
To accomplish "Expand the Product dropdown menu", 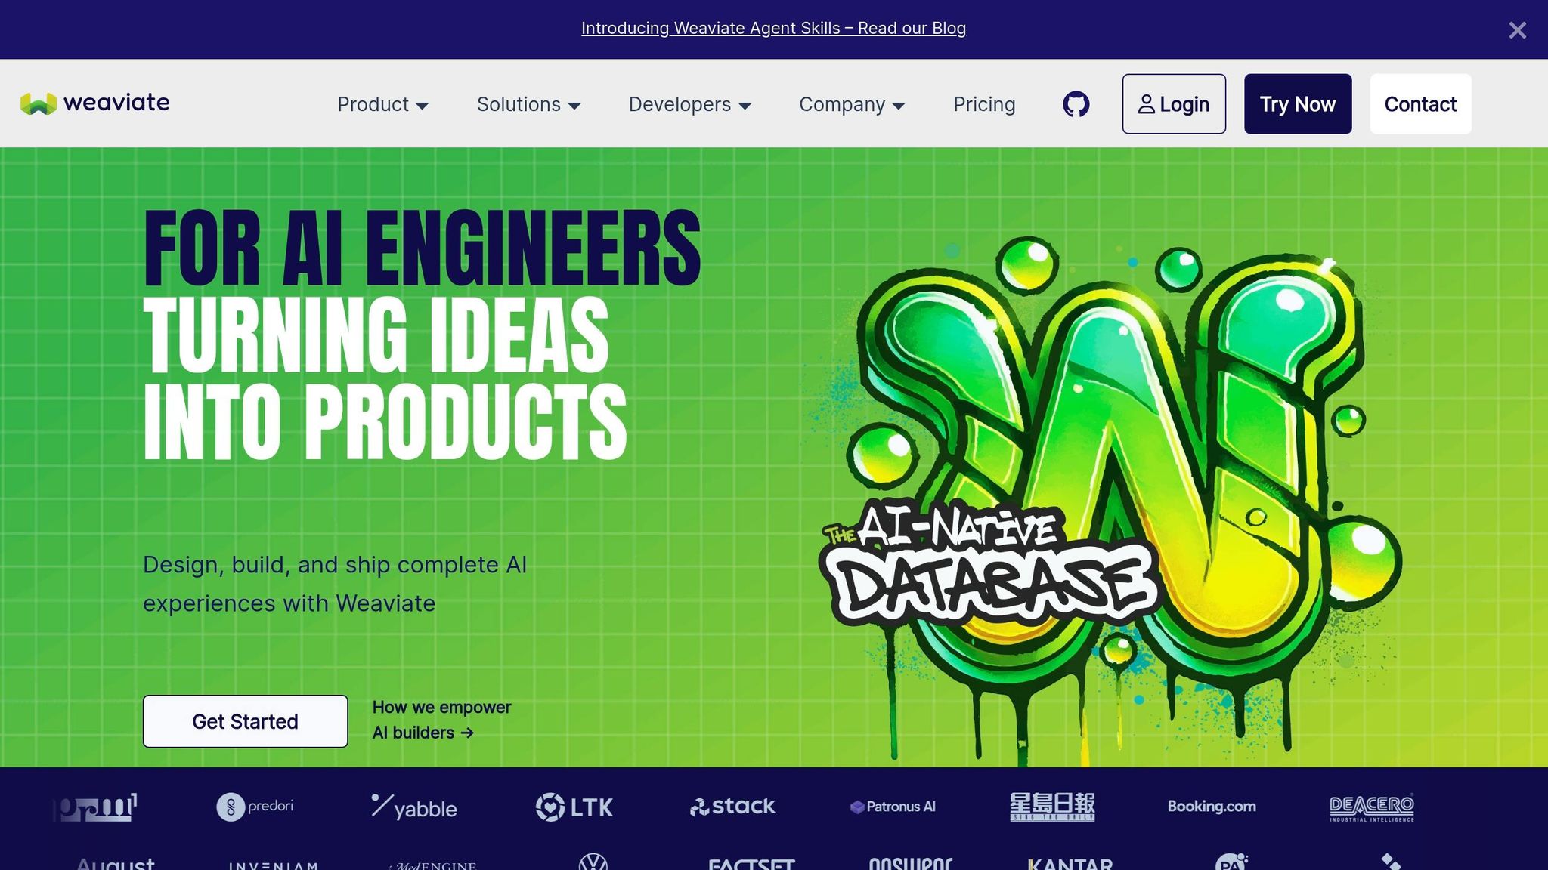I will click(383, 104).
